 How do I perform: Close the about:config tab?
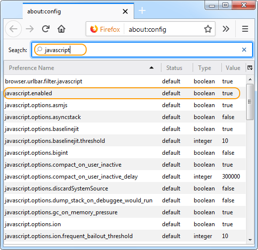point(125,11)
